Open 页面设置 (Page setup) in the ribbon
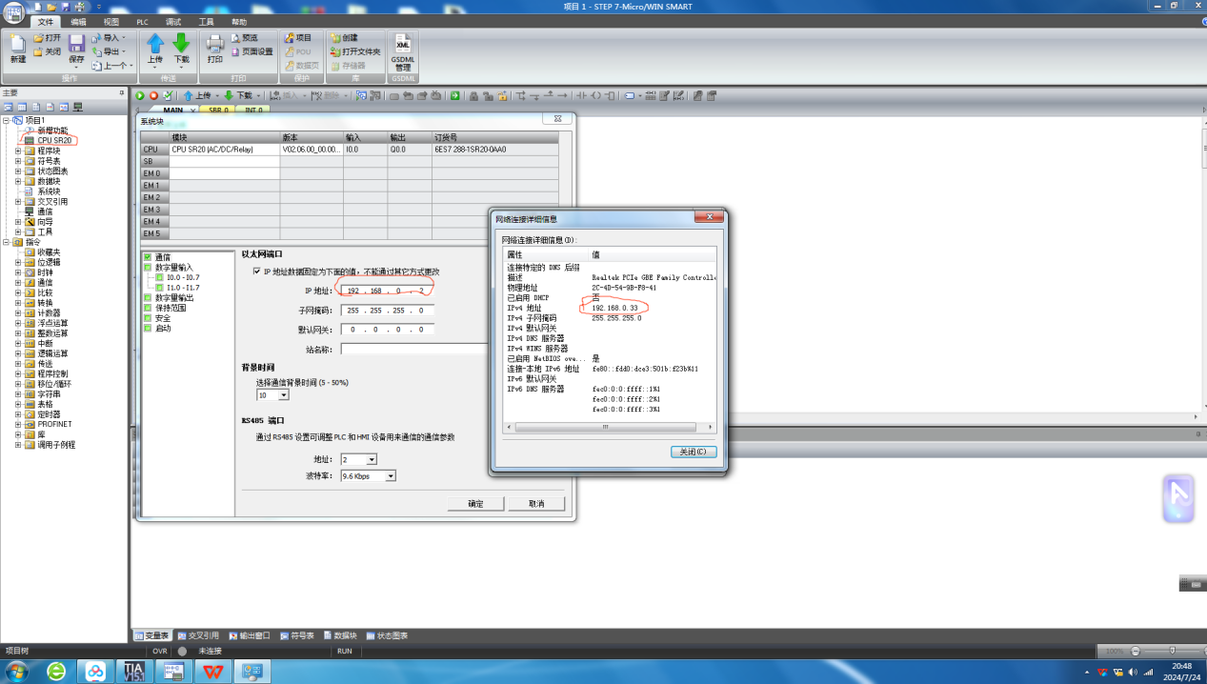This screenshot has width=1207, height=684. click(x=251, y=51)
